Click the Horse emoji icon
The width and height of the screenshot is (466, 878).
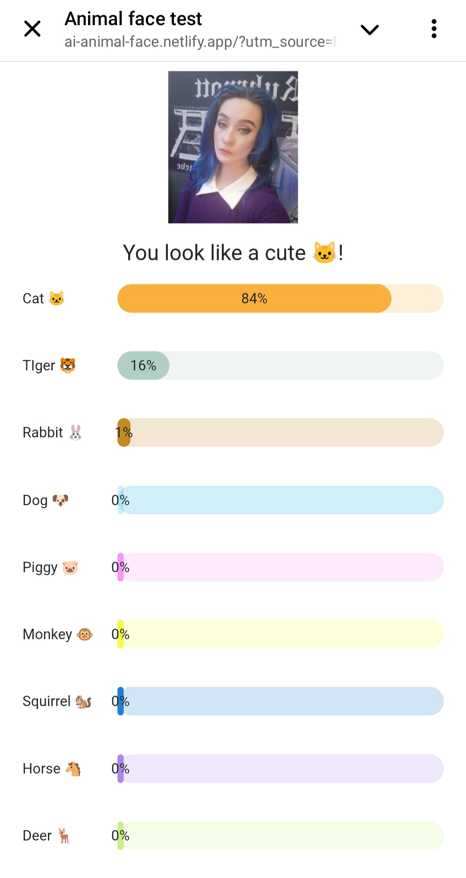(x=73, y=769)
